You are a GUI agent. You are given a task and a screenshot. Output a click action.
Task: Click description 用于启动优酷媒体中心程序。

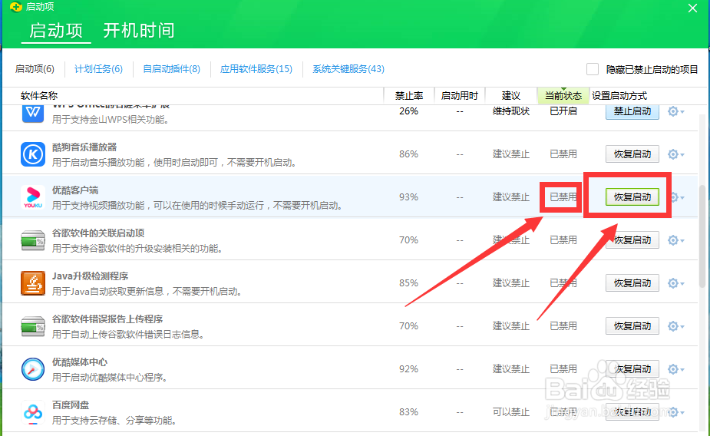click(x=110, y=378)
